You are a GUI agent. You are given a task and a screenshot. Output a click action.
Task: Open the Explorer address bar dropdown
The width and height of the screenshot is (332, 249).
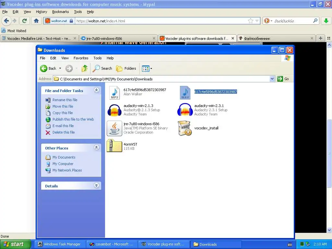click(x=272, y=79)
